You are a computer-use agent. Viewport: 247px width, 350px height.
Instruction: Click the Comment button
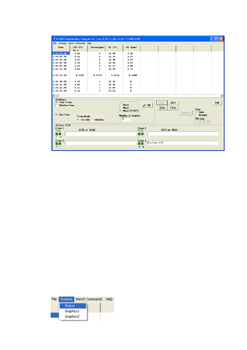coord(185,113)
